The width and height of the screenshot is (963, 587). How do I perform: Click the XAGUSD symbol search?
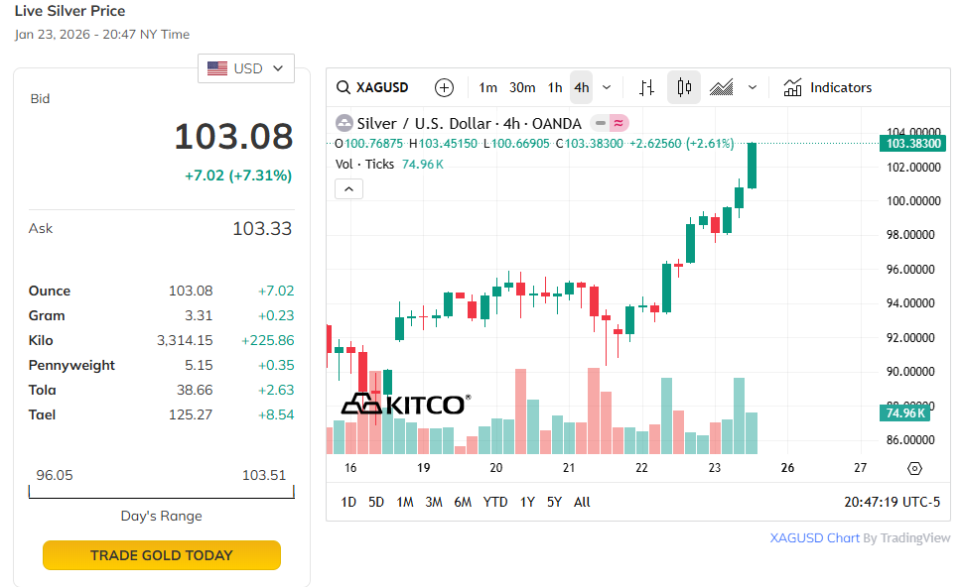tap(373, 87)
